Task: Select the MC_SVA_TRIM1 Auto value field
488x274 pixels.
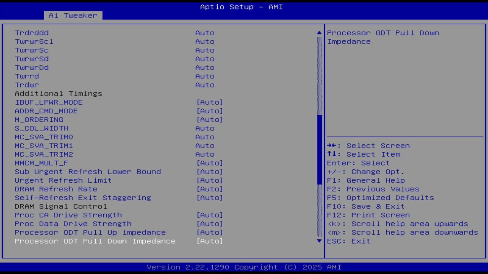Action: point(205,146)
